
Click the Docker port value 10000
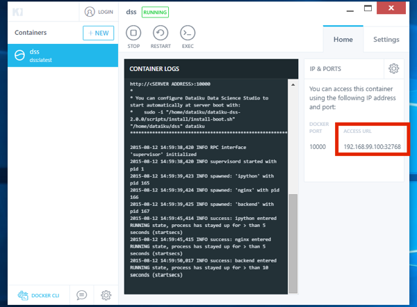318,147
